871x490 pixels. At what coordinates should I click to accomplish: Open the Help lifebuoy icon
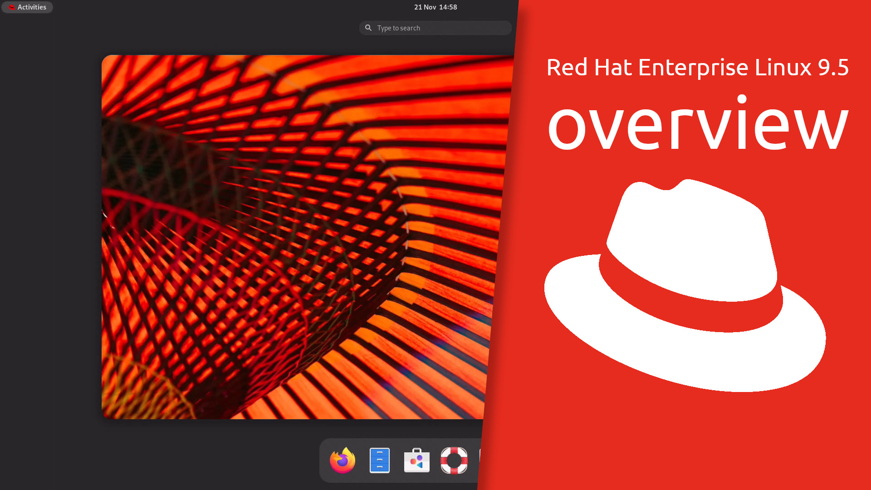[454, 460]
